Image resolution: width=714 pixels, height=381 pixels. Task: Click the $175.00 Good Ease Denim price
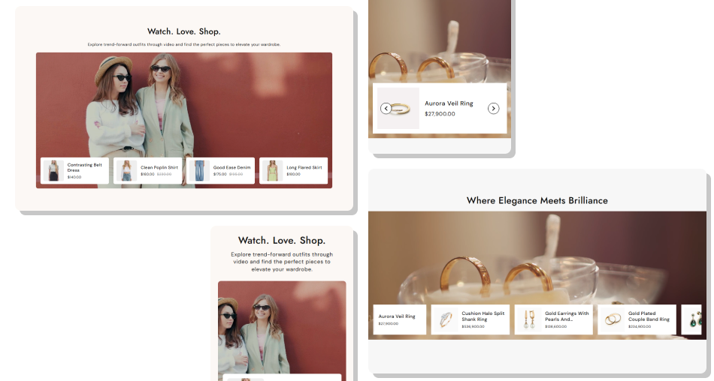pos(220,174)
